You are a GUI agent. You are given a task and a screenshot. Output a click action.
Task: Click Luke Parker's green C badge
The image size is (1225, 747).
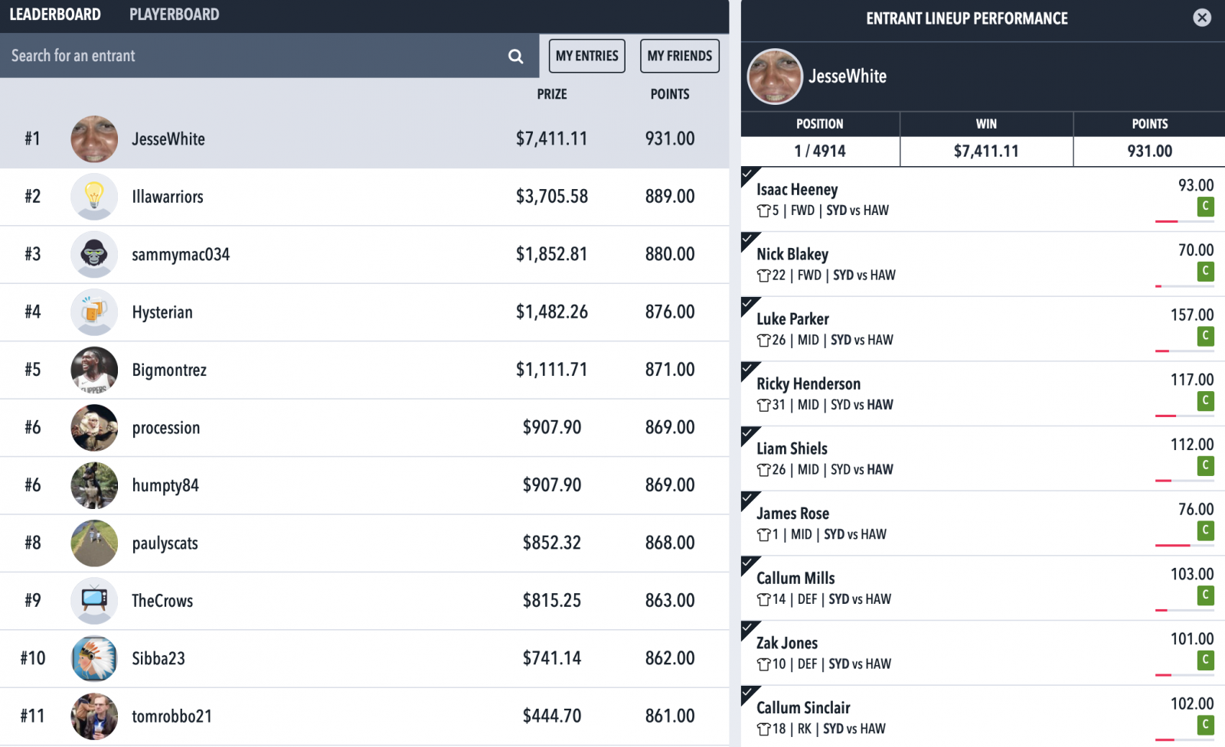(x=1206, y=336)
